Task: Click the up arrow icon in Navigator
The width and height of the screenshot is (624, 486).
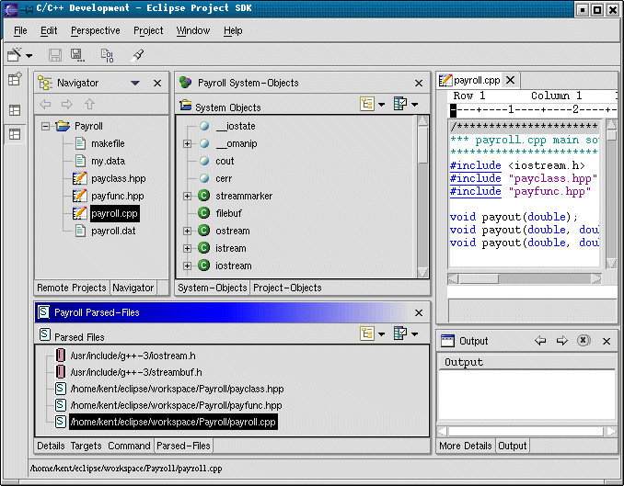Action: click(x=89, y=104)
